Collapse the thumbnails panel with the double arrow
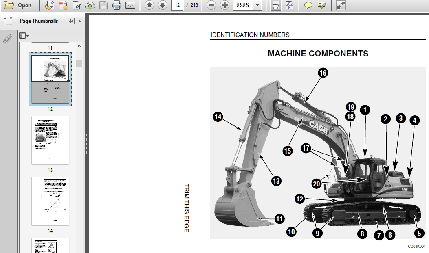The width and height of the screenshot is (429, 253). (71, 21)
